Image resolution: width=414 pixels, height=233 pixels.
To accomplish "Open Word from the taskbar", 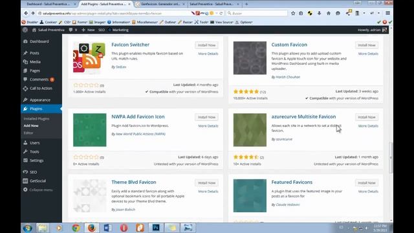I will (x=108, y=228).
